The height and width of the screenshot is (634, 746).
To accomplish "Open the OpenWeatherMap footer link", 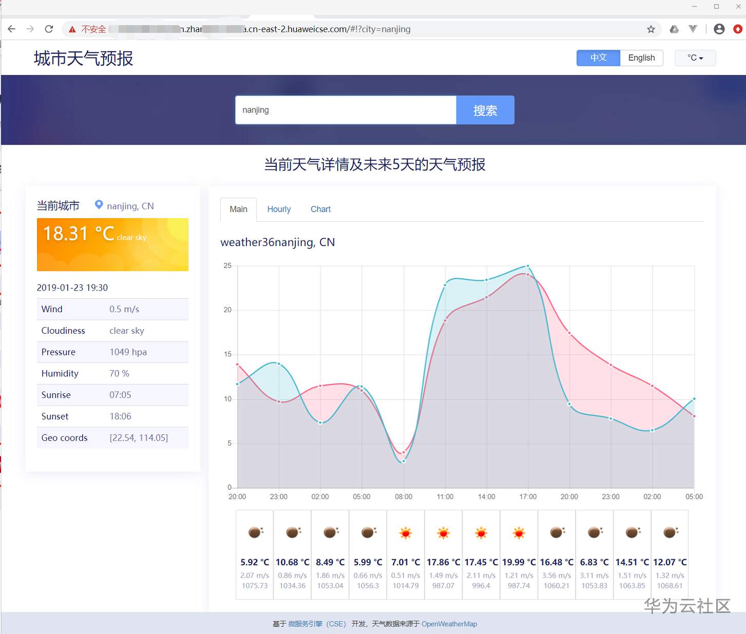I will [x=449, y=624].
